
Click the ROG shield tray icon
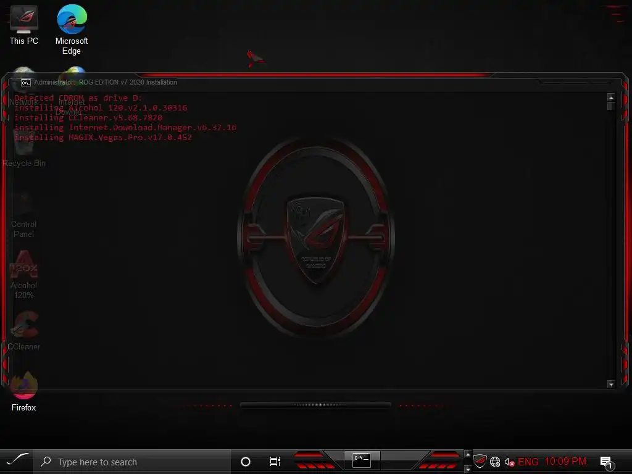(480, 462)
